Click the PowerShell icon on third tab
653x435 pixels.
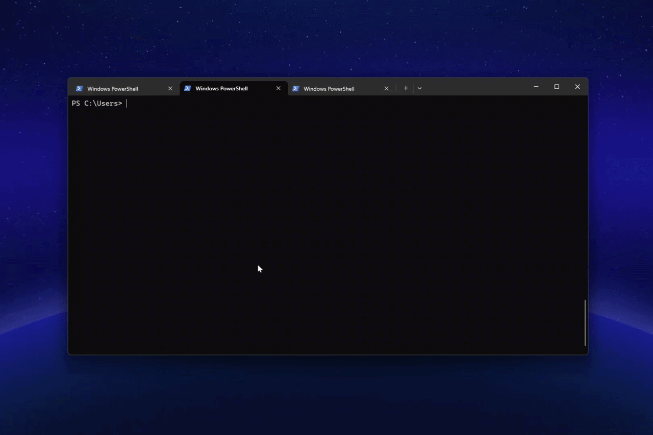(x=295, y=89)
